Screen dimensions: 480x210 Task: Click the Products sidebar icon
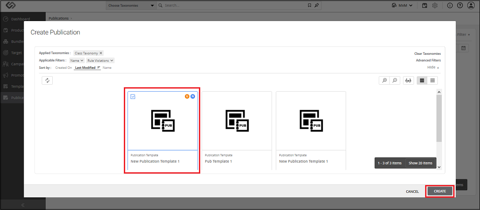pyautogui.click(x=6, y=30)
